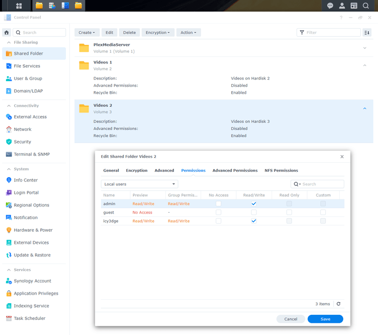Open Domain/LDAP settings
Screen dimensions: 378x335
click(34, 91)
